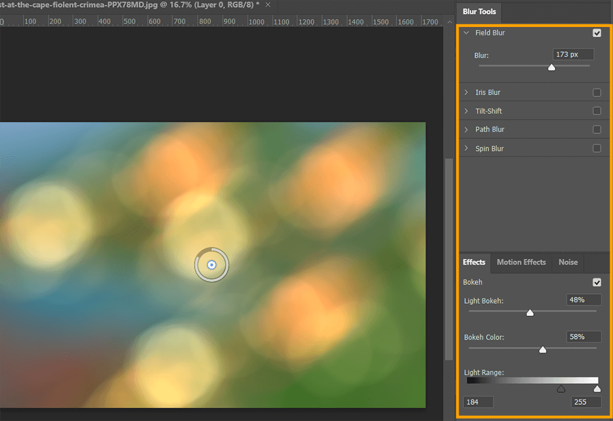The height and width of the screenshot is (421, 613).
Task: Click the Field Blur pin center
Action: point(211,265)
